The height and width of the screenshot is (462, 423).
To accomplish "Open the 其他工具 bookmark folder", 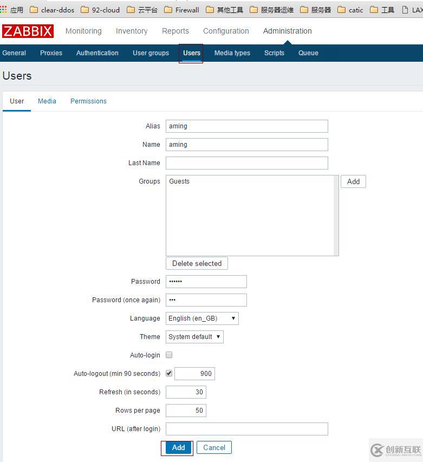I will [x=224, y=10].
